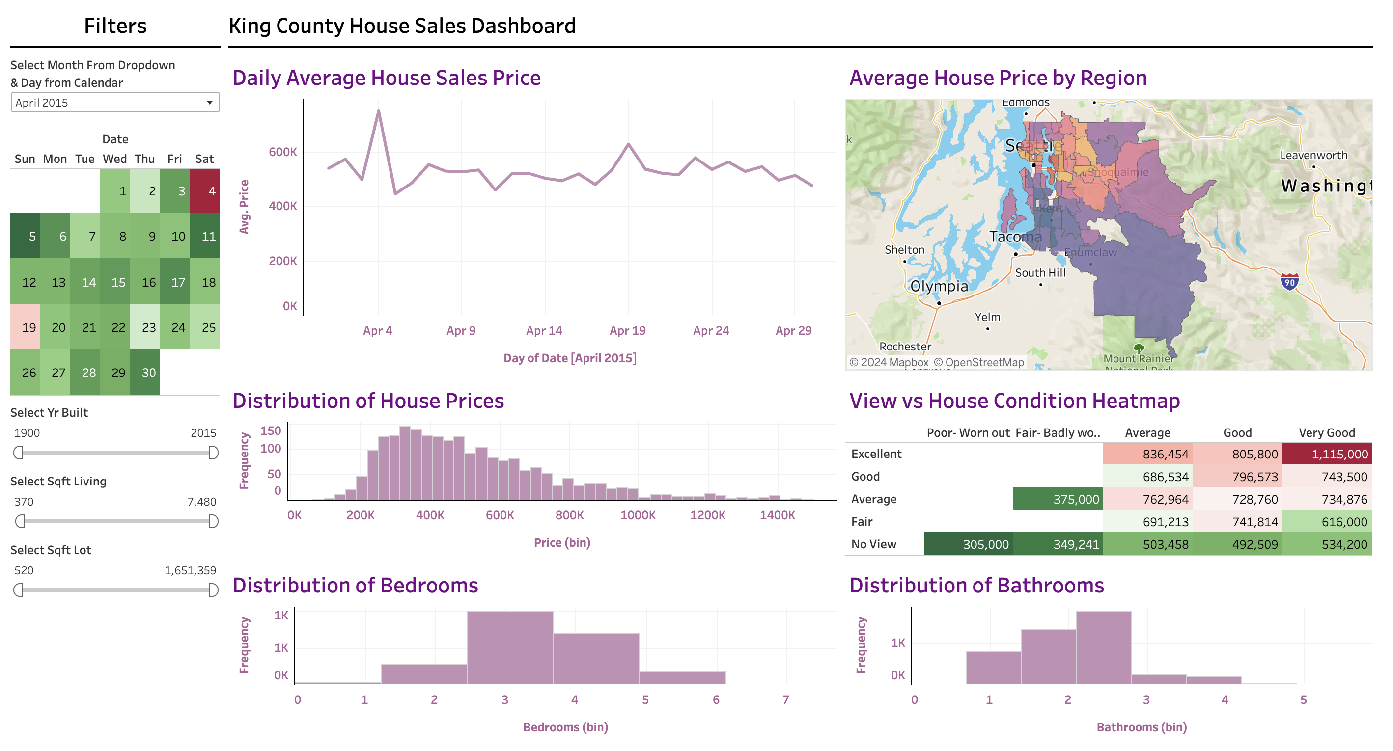Select April 19 on the calendar

point(25,327)
